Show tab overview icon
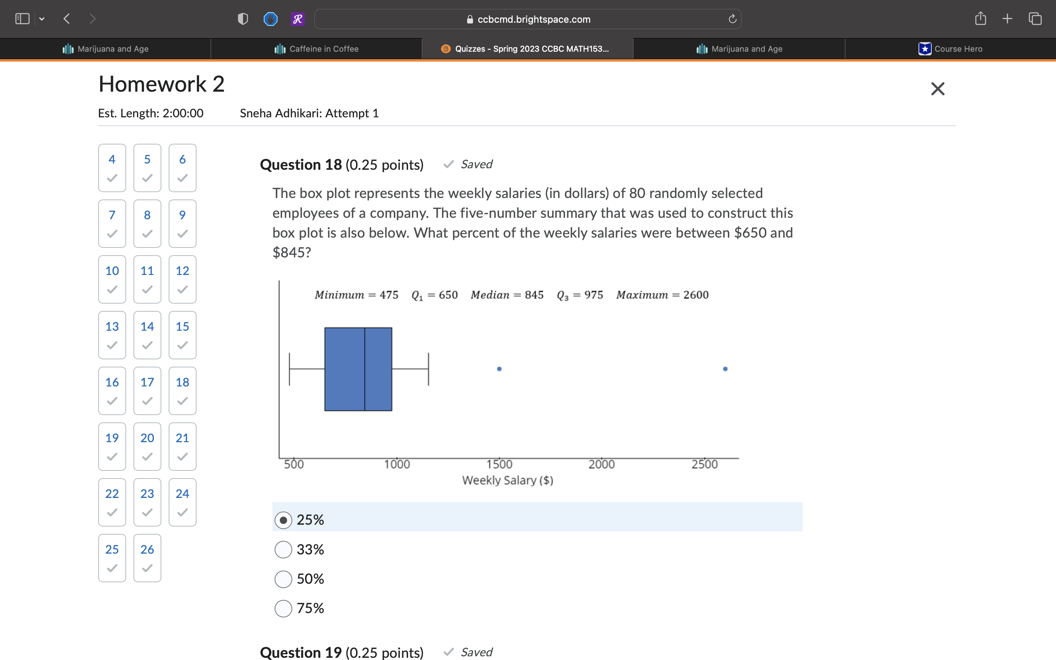 [x=1035, y=19]
